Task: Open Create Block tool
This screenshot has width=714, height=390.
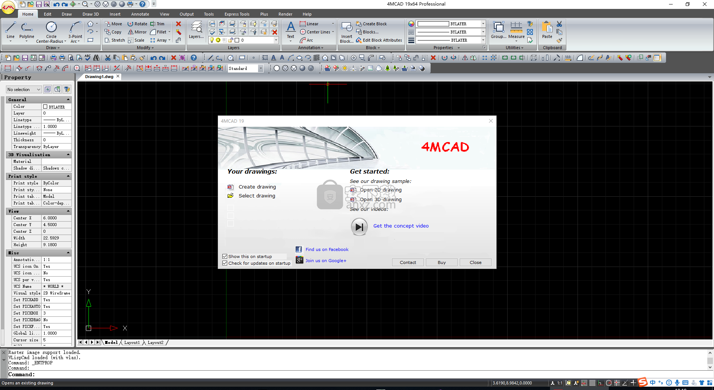Action: click(x=371, y=24)
